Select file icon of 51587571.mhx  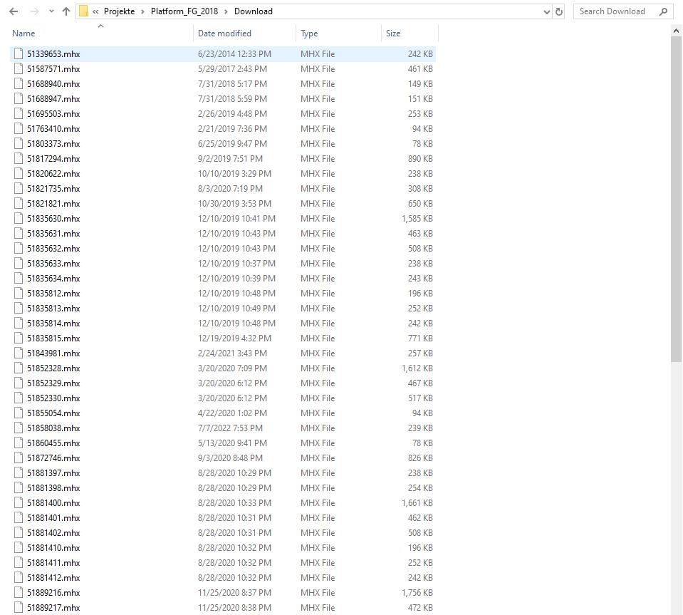[19, 68]
